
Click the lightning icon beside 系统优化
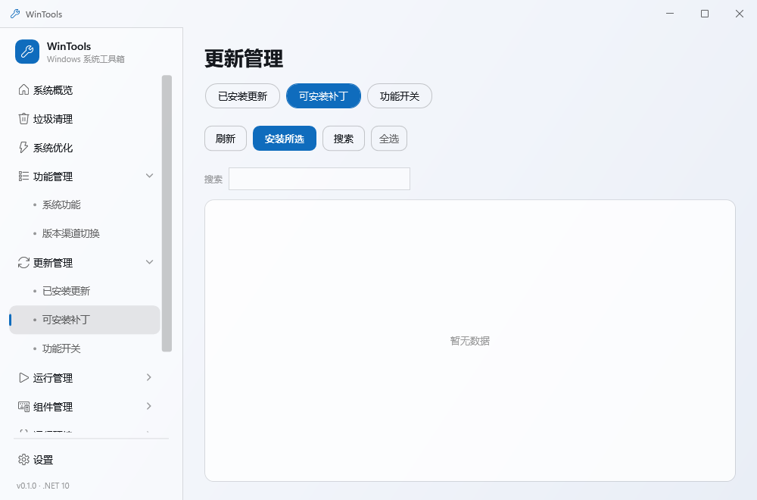[23, 147]
